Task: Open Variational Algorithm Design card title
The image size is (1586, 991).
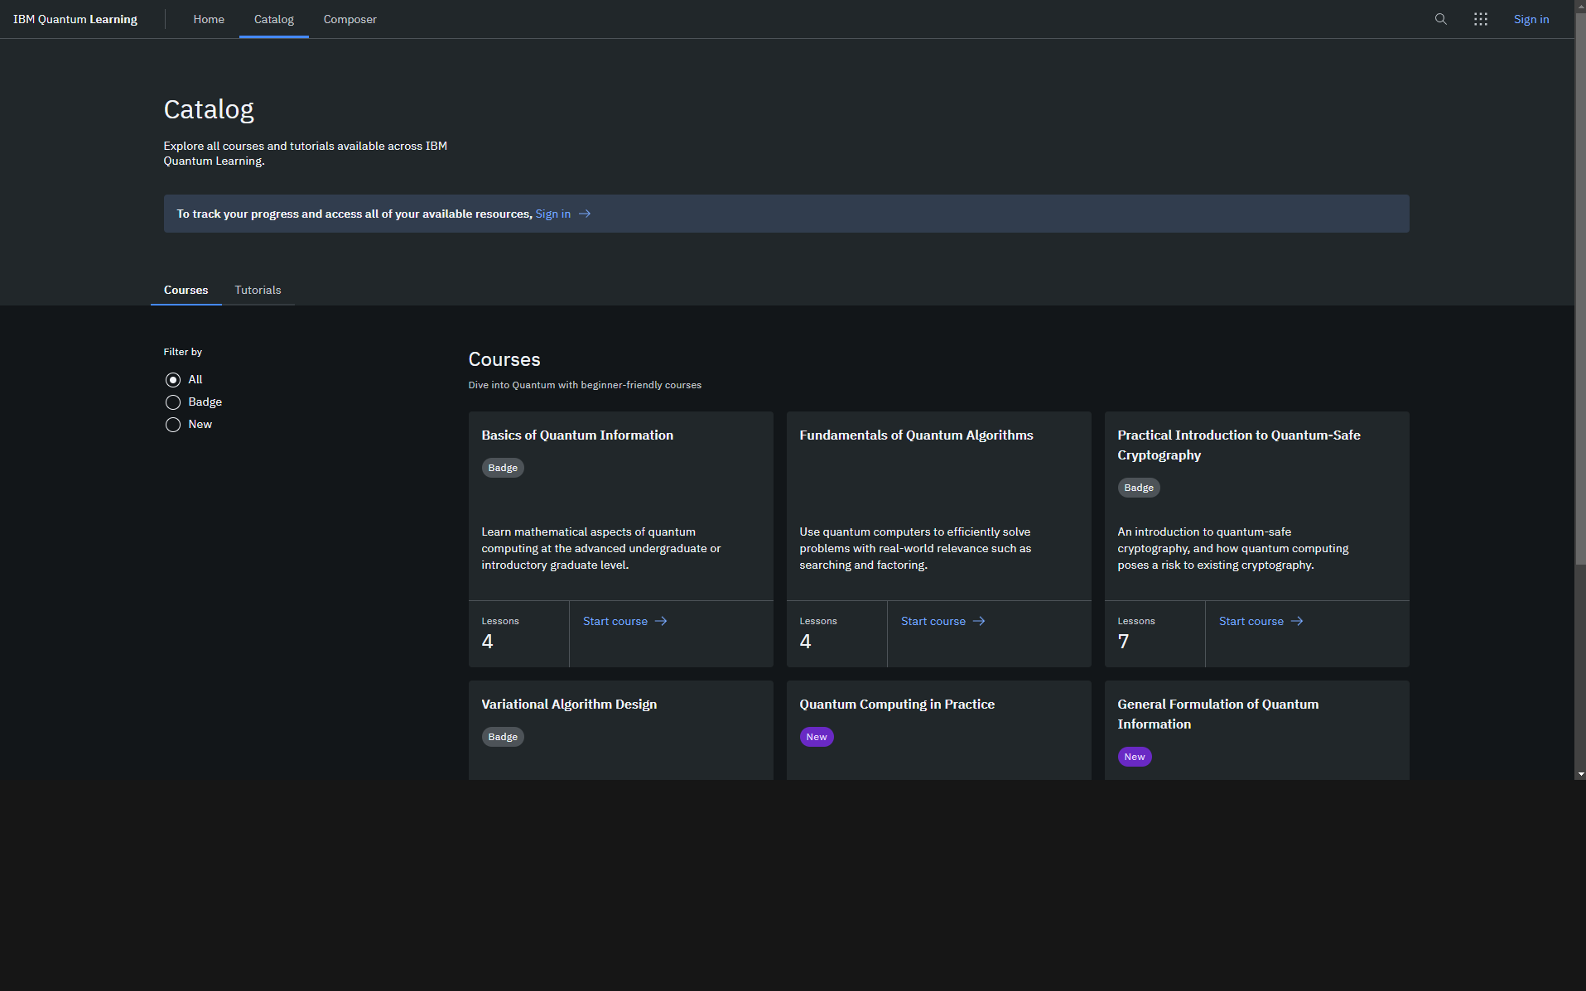Action: click(x=569, y=705)
